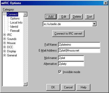Select the IRC category label

tap(9, 35)
